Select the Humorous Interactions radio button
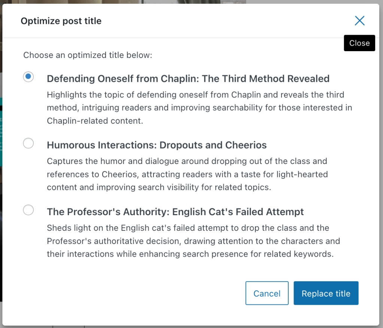Screen dimensions: 383x328 coord(28,143)
